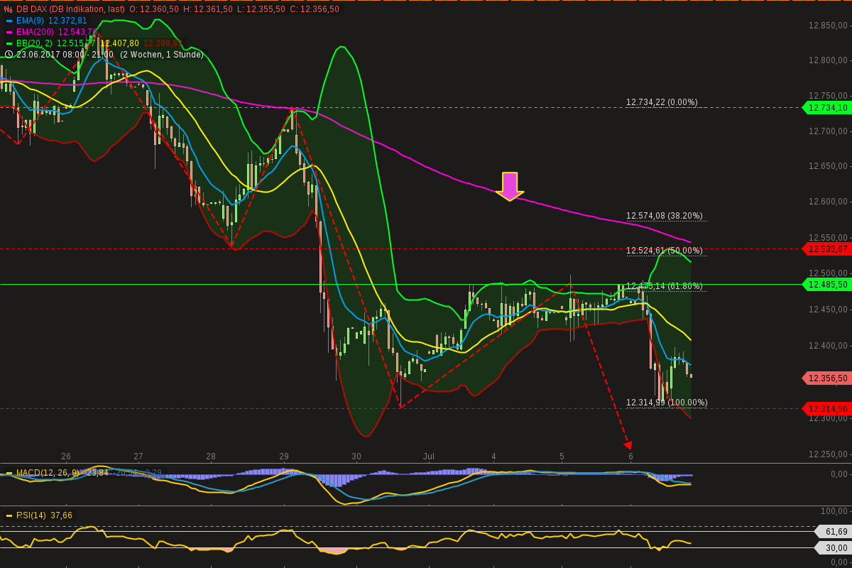Click the open value O: 12.360,50
This screenshot has width=852, height=568.
154,9
